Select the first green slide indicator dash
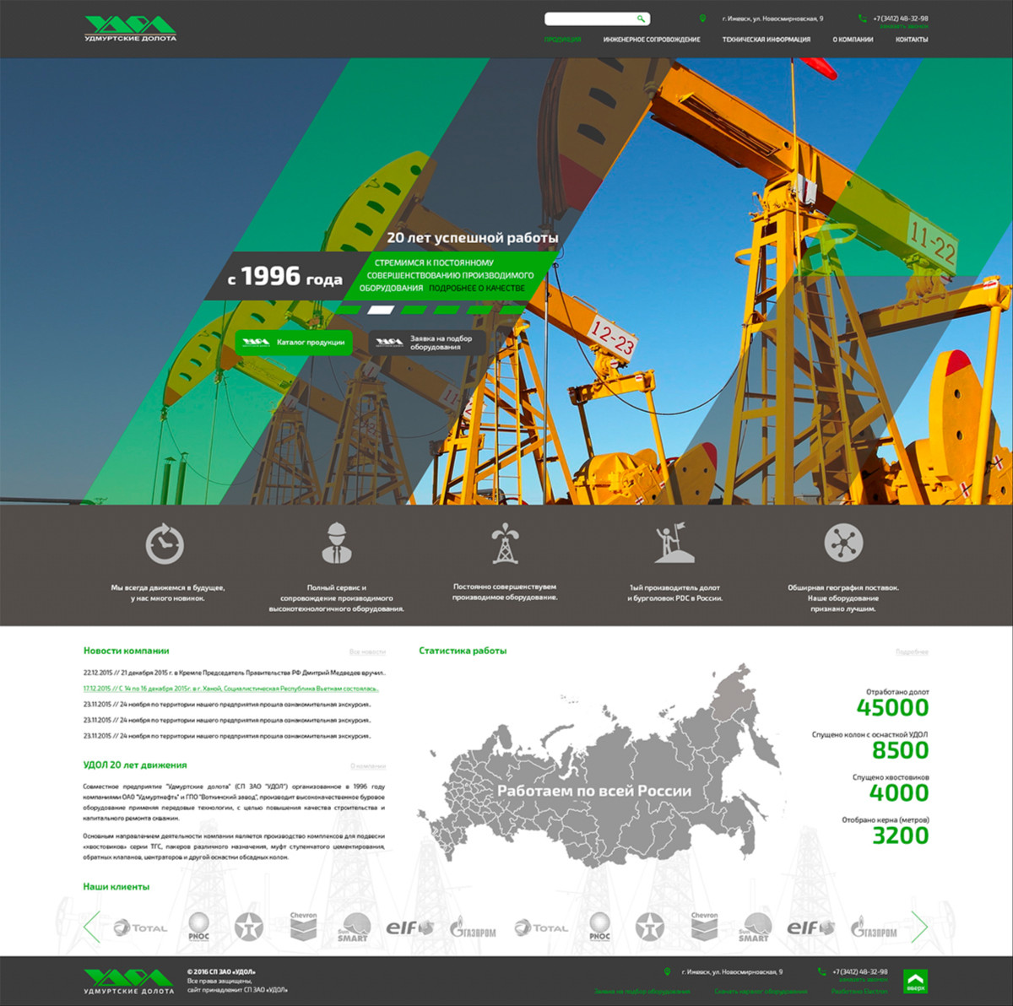This screenshot has width=1013, height=1006. (x=349, y=311)
